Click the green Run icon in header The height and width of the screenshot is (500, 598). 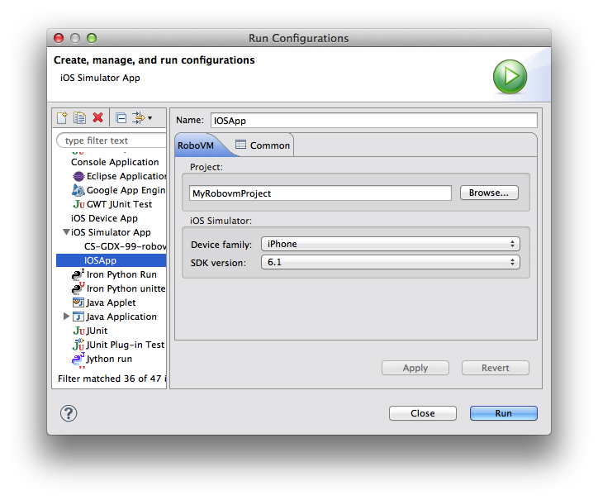click(x=510, y=77)
